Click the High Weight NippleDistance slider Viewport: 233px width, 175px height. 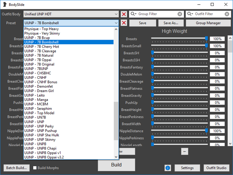tap(180, 131)
